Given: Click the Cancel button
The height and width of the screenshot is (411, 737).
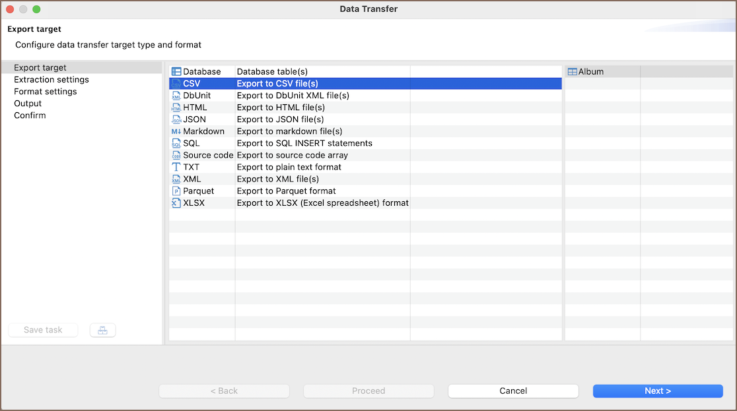Looking at the screenshot, I should pyautogui.click(x=513, y=391).
